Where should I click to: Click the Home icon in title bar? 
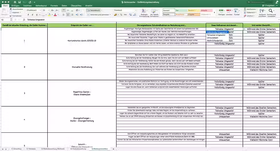tap(15, 2)
